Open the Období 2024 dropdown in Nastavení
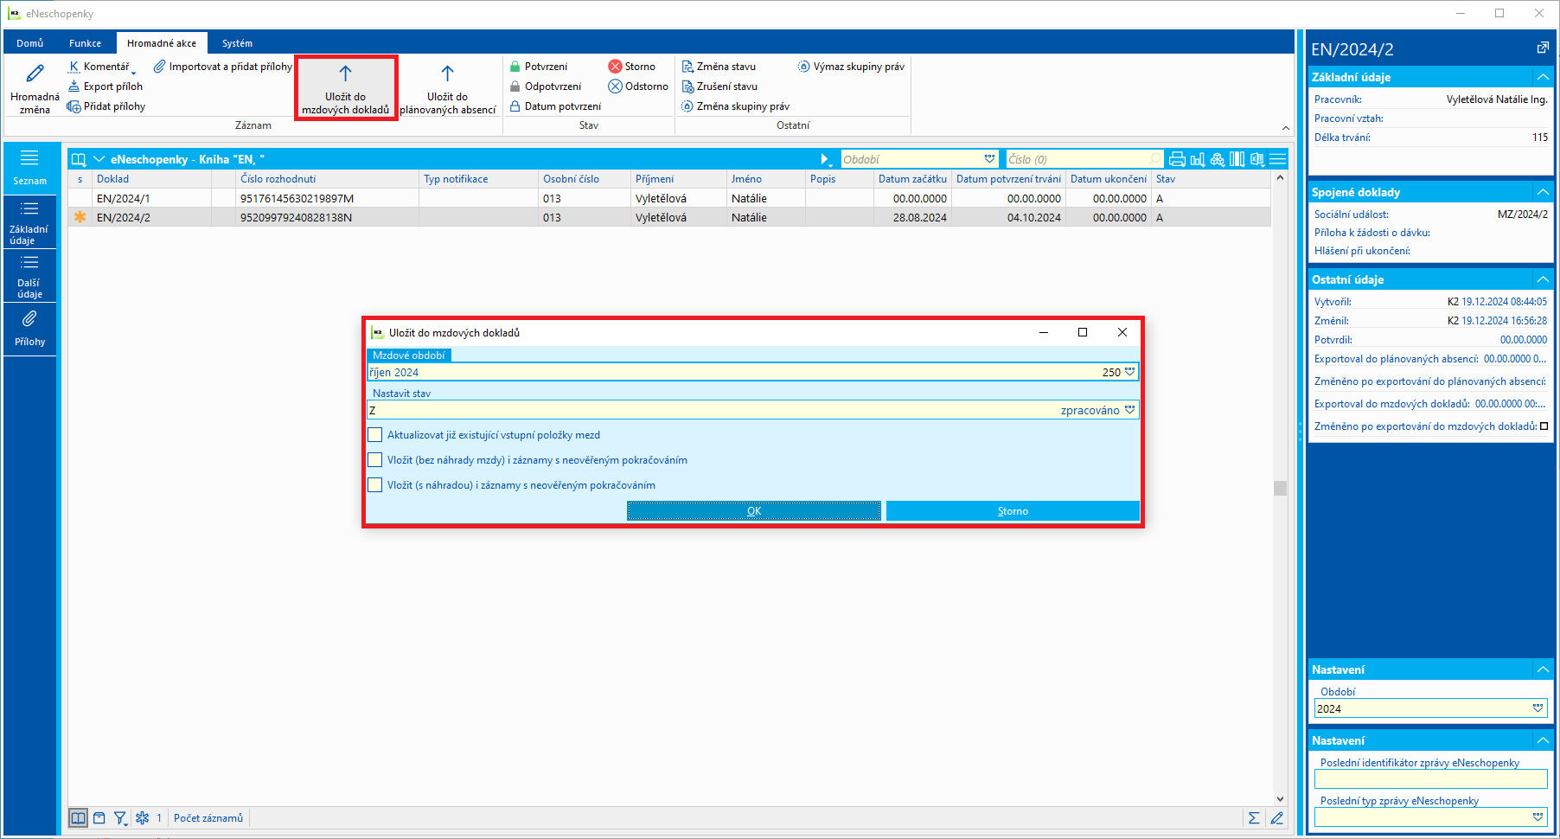This screenshot has width=1560, height=839. click(x=1538, y=708)
